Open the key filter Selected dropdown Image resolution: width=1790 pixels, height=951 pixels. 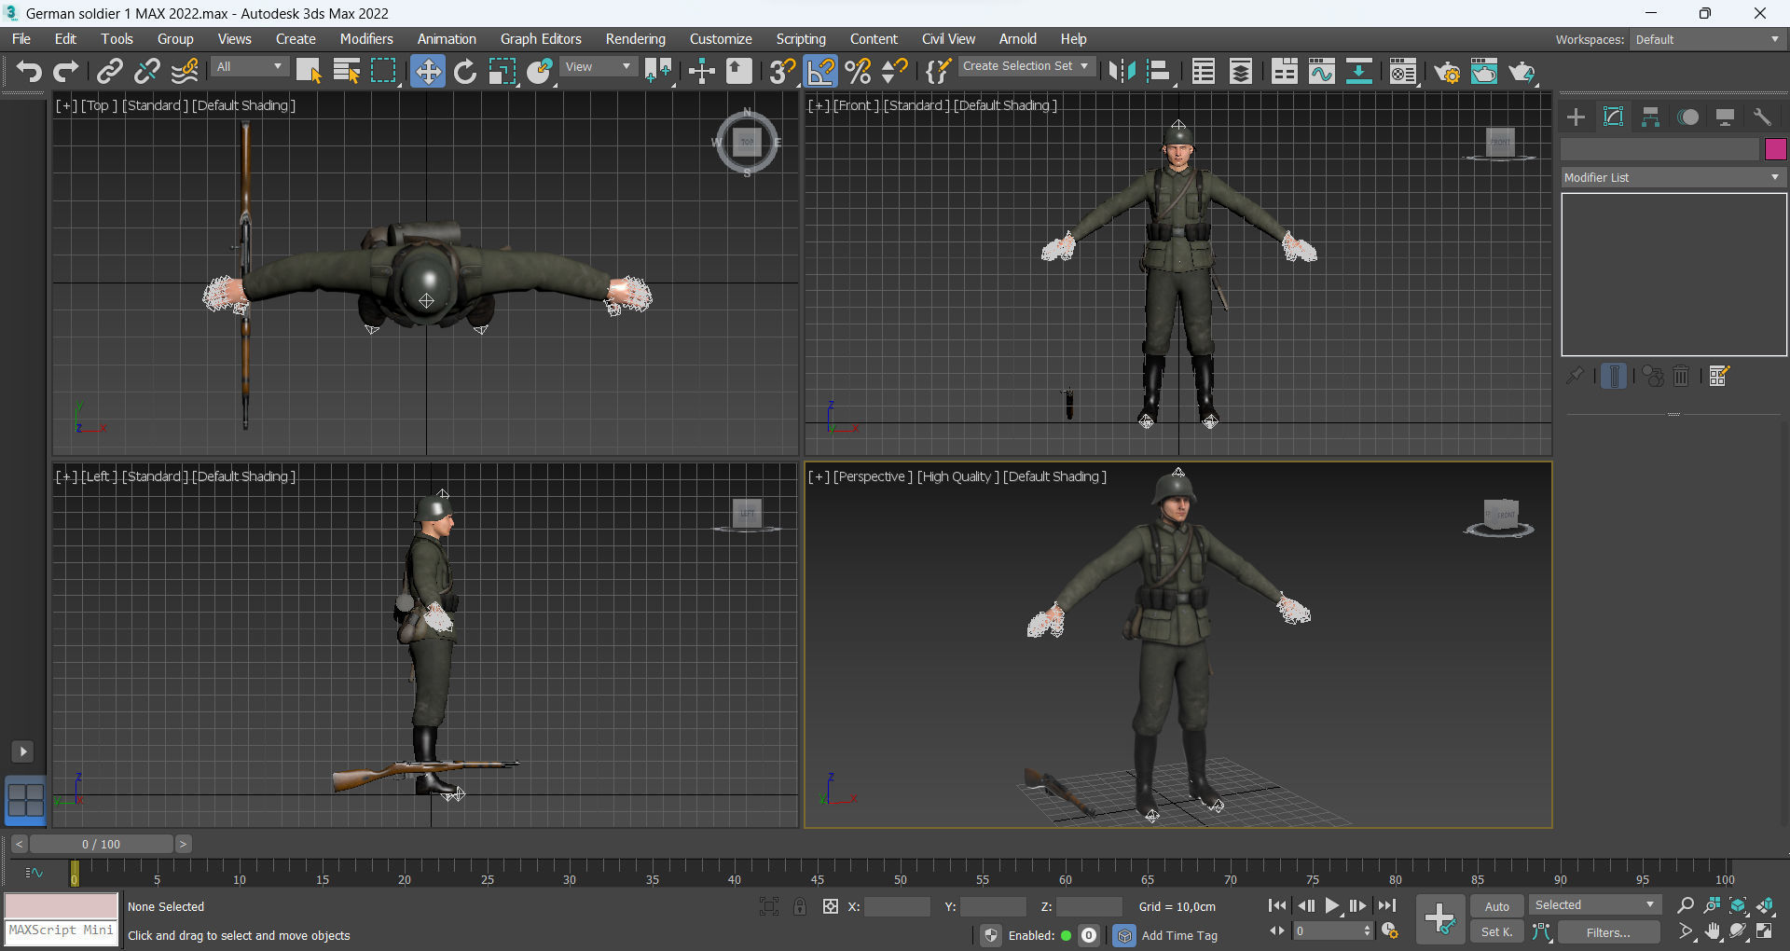coord(1594,905)
